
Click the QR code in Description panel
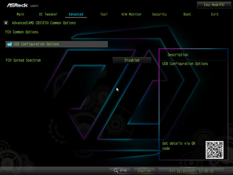(x=214, y=150)
